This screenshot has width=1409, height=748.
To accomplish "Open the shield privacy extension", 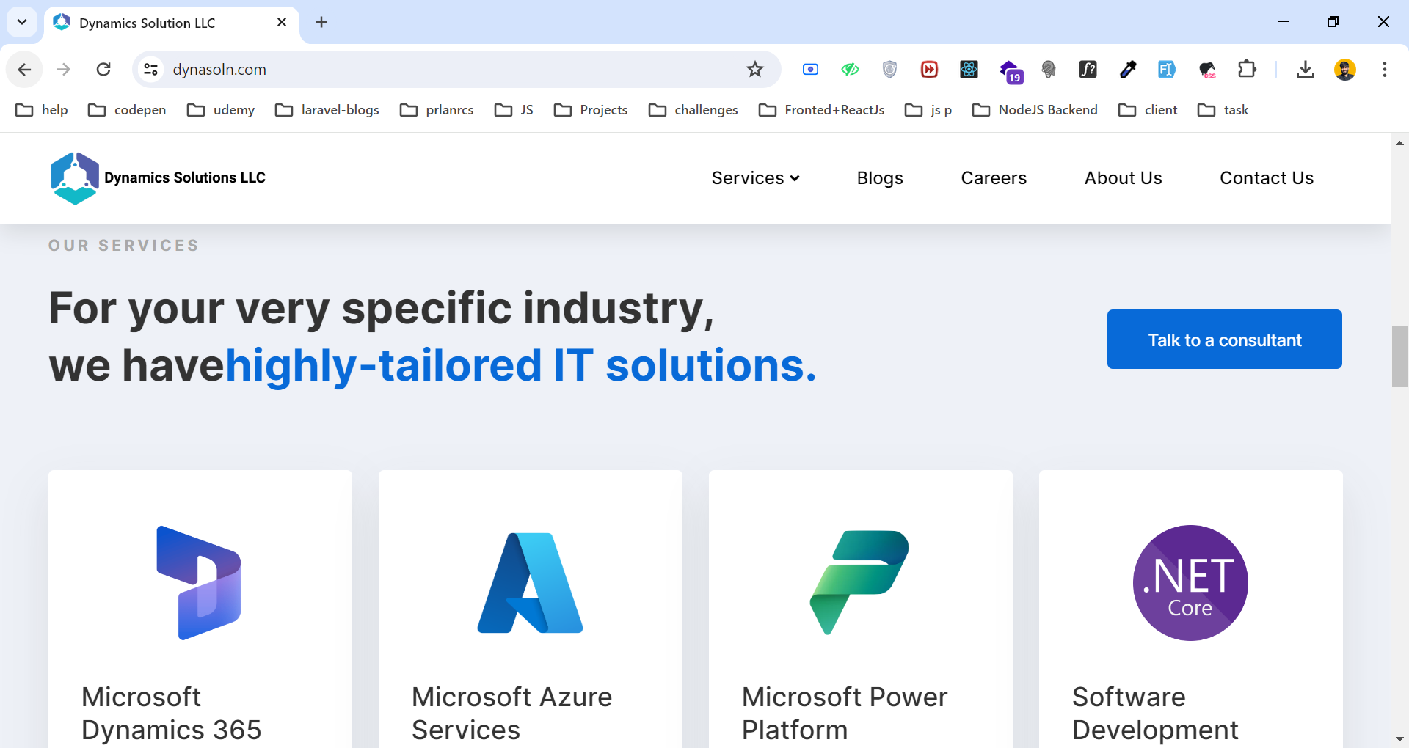I will [889, 70].
